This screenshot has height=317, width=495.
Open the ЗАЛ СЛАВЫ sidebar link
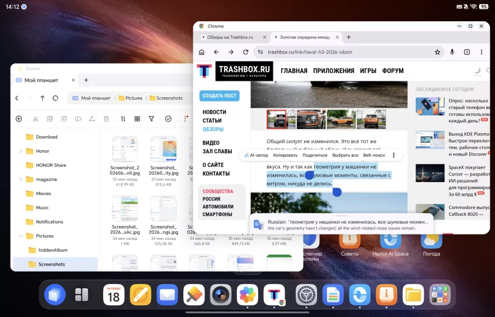pyautogui.click(x=217, y=151)
